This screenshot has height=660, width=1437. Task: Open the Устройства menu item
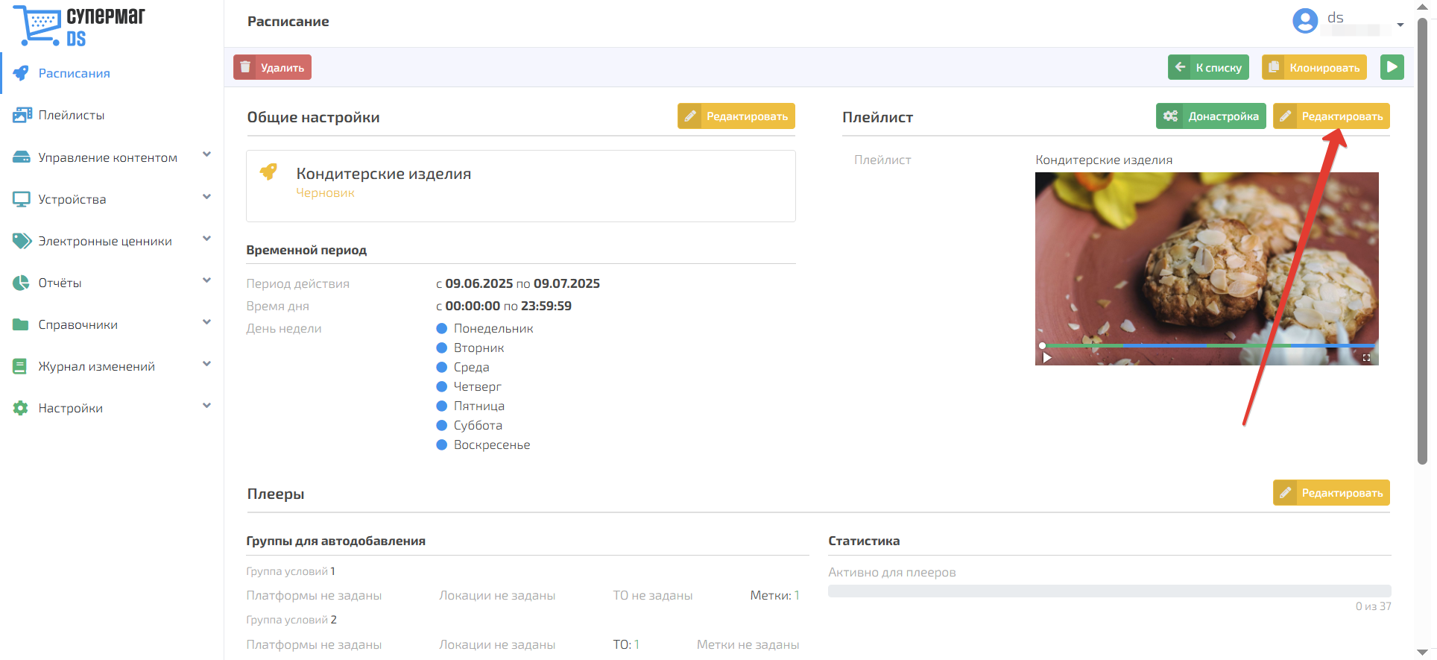112,199
